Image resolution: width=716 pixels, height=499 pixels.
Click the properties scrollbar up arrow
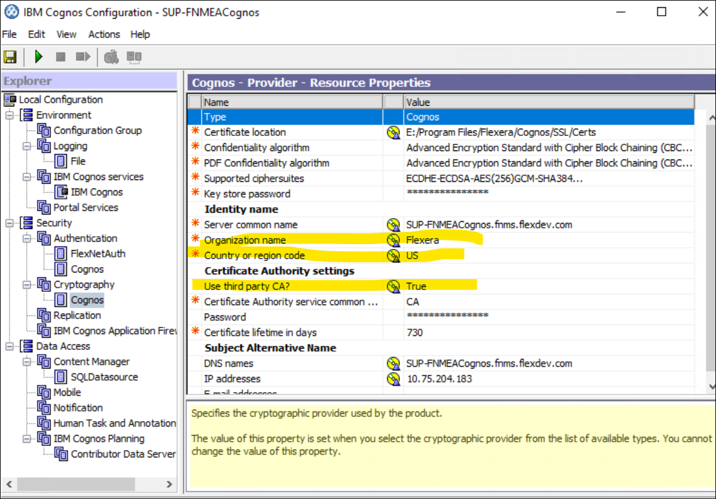[711, 117]
